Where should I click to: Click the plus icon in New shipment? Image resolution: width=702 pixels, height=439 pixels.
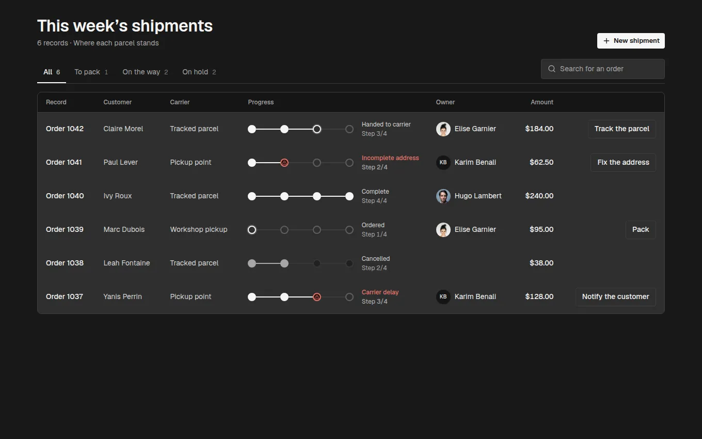point(607,41)
